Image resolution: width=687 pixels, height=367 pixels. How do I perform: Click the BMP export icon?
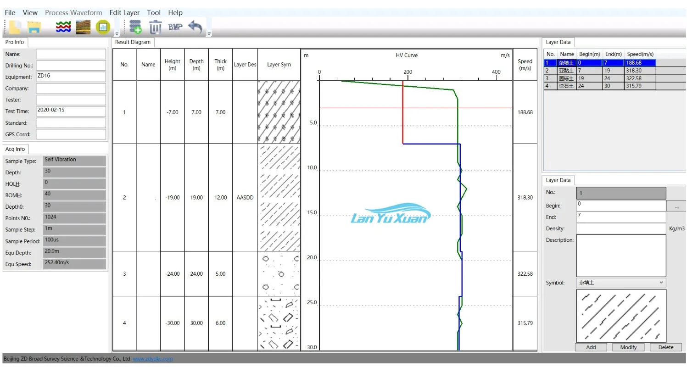(x=175, y=27)
